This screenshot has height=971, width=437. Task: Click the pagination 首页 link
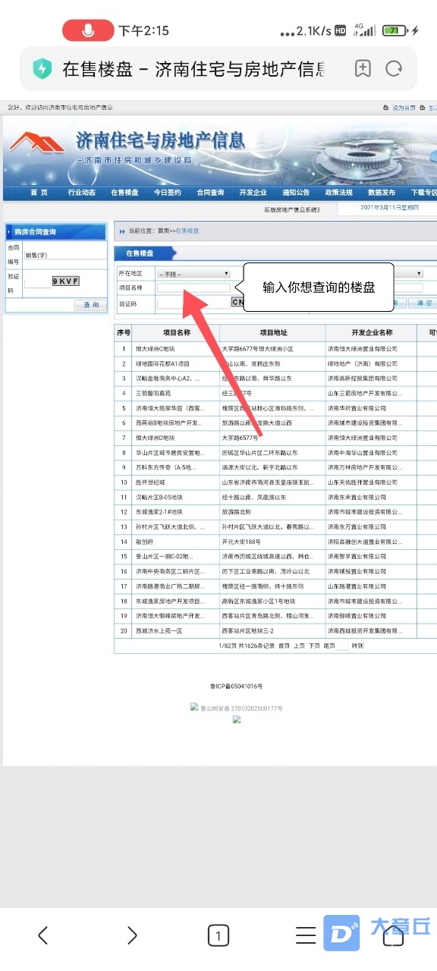click(x=285, y=646)
